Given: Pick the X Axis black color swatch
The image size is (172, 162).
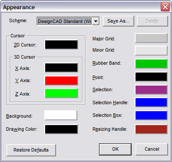Looking at the screenshot, I should [61, 68].
